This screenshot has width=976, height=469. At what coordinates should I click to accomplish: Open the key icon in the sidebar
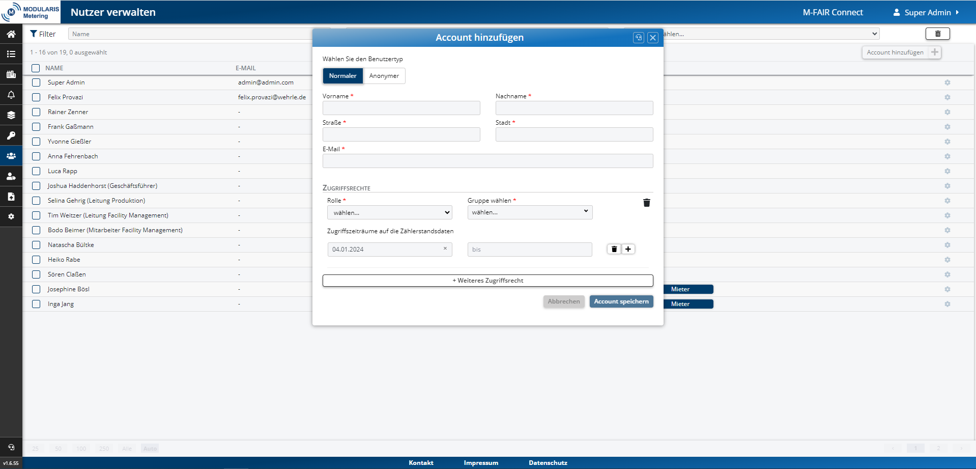(11, 135)
